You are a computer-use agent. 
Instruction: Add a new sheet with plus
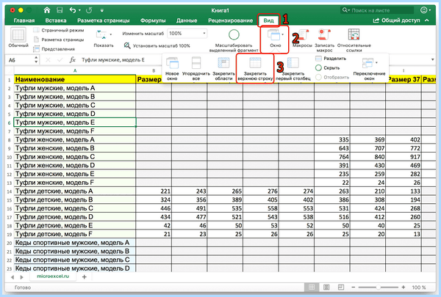[x=84, y=276]
